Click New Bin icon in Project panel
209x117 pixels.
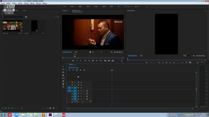pyautogui.click(x=50, y=108)
